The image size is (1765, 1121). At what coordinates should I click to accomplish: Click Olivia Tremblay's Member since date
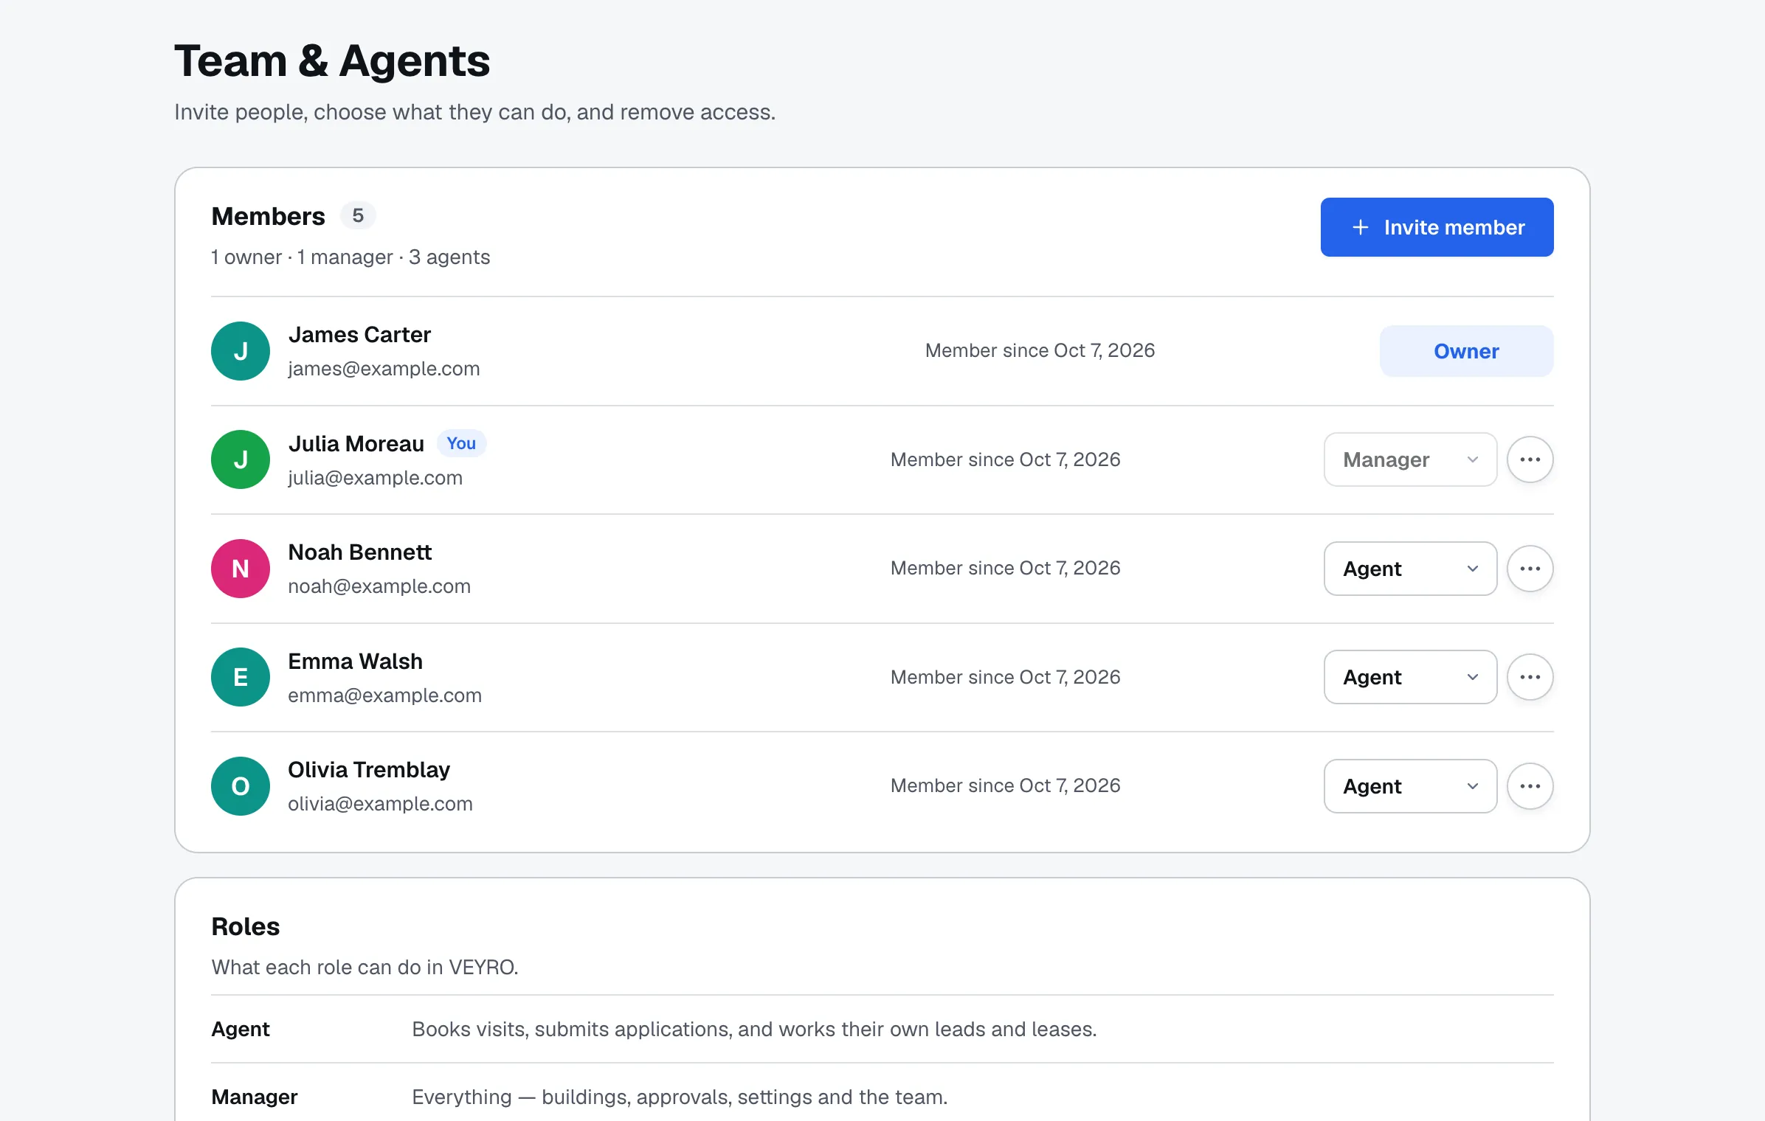1005,785
